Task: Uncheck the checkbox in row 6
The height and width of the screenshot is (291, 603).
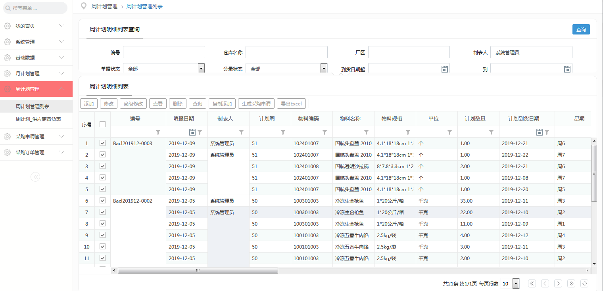Action: coord(102,201)
